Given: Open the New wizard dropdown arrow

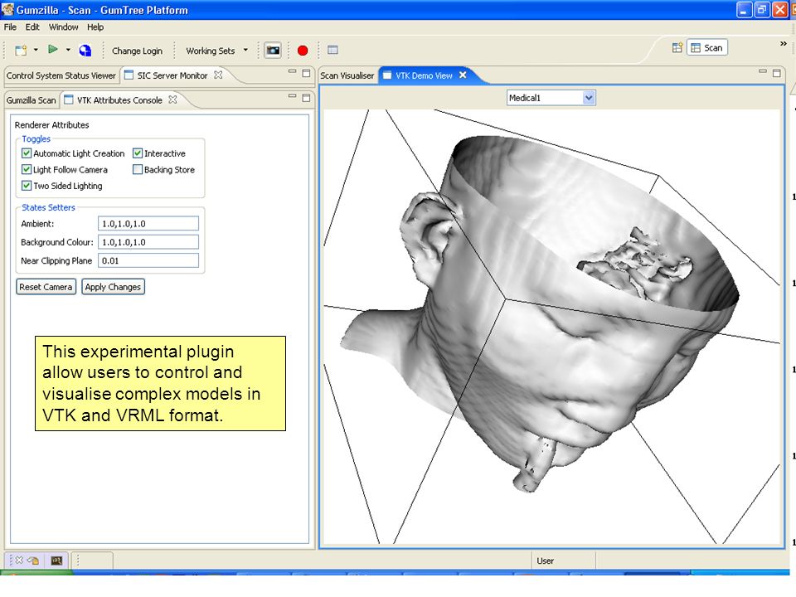Looking at the screenshot, I should tap(36, 50).
